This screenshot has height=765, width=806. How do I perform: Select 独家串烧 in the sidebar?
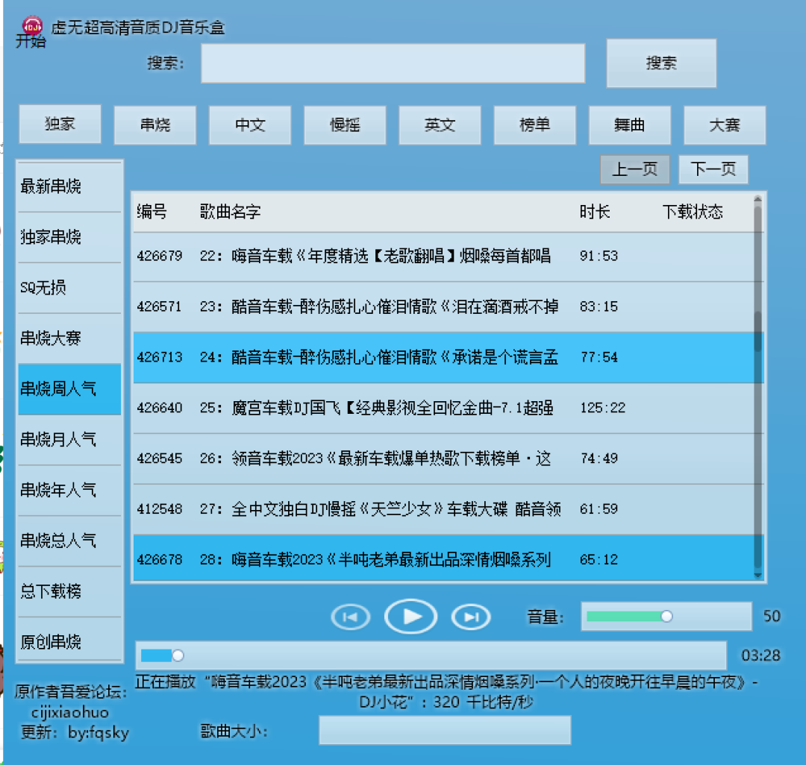69,238
